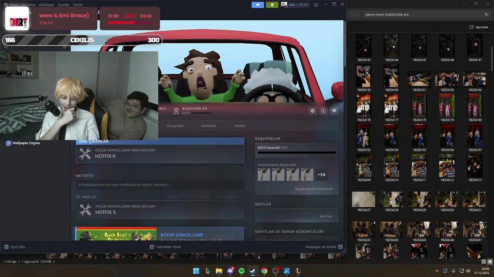Select second unearned achievement icon

pos(278,175)
